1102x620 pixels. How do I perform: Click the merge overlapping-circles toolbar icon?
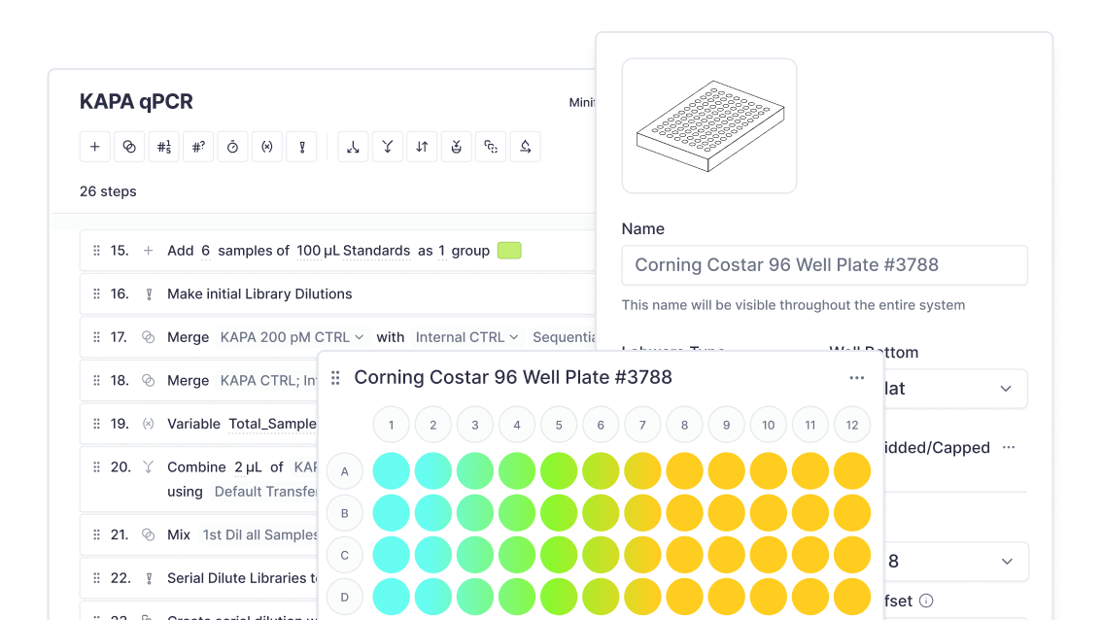(129, 147)
